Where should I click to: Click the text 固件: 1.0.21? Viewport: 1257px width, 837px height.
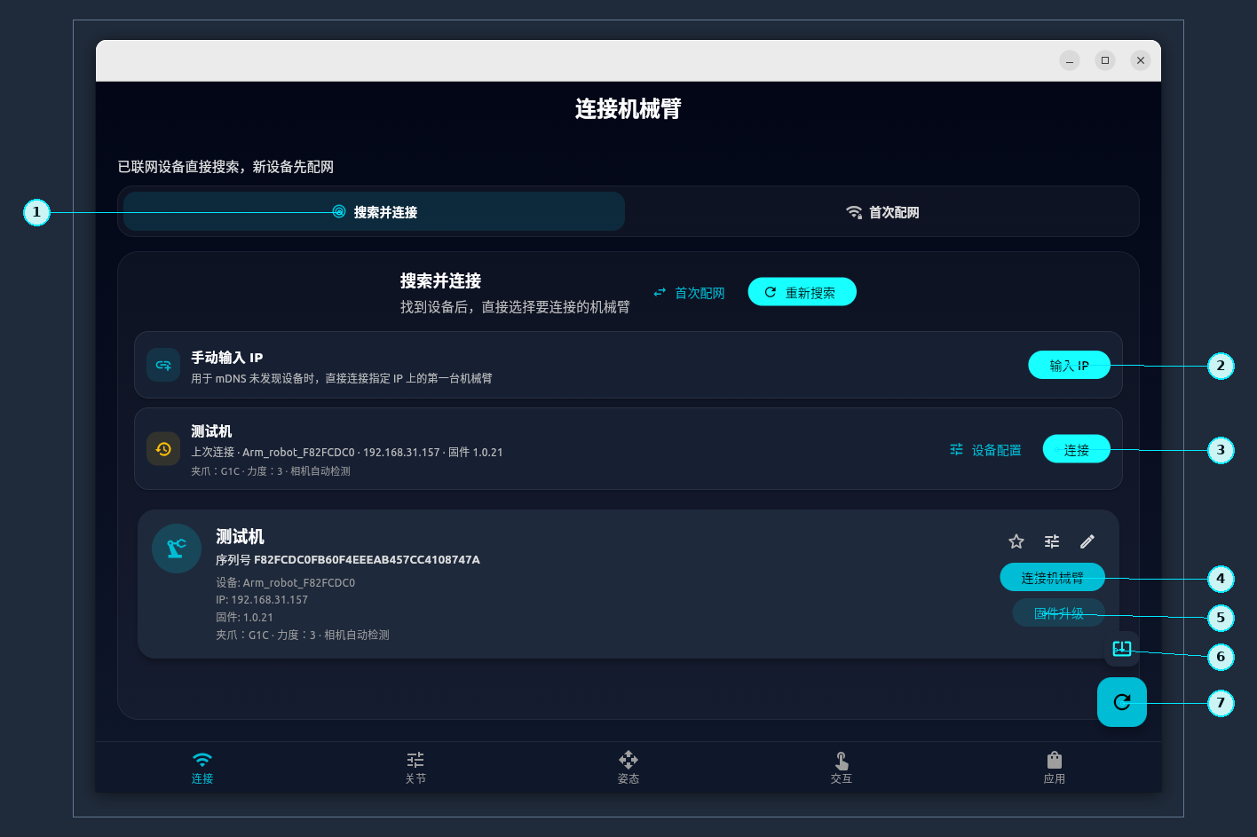tap(244, 617)
